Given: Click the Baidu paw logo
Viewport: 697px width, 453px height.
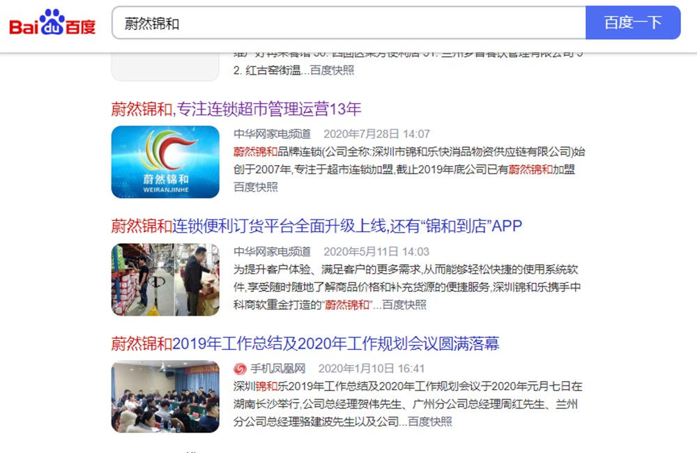Looking at the screenshot, I should 52,23.
